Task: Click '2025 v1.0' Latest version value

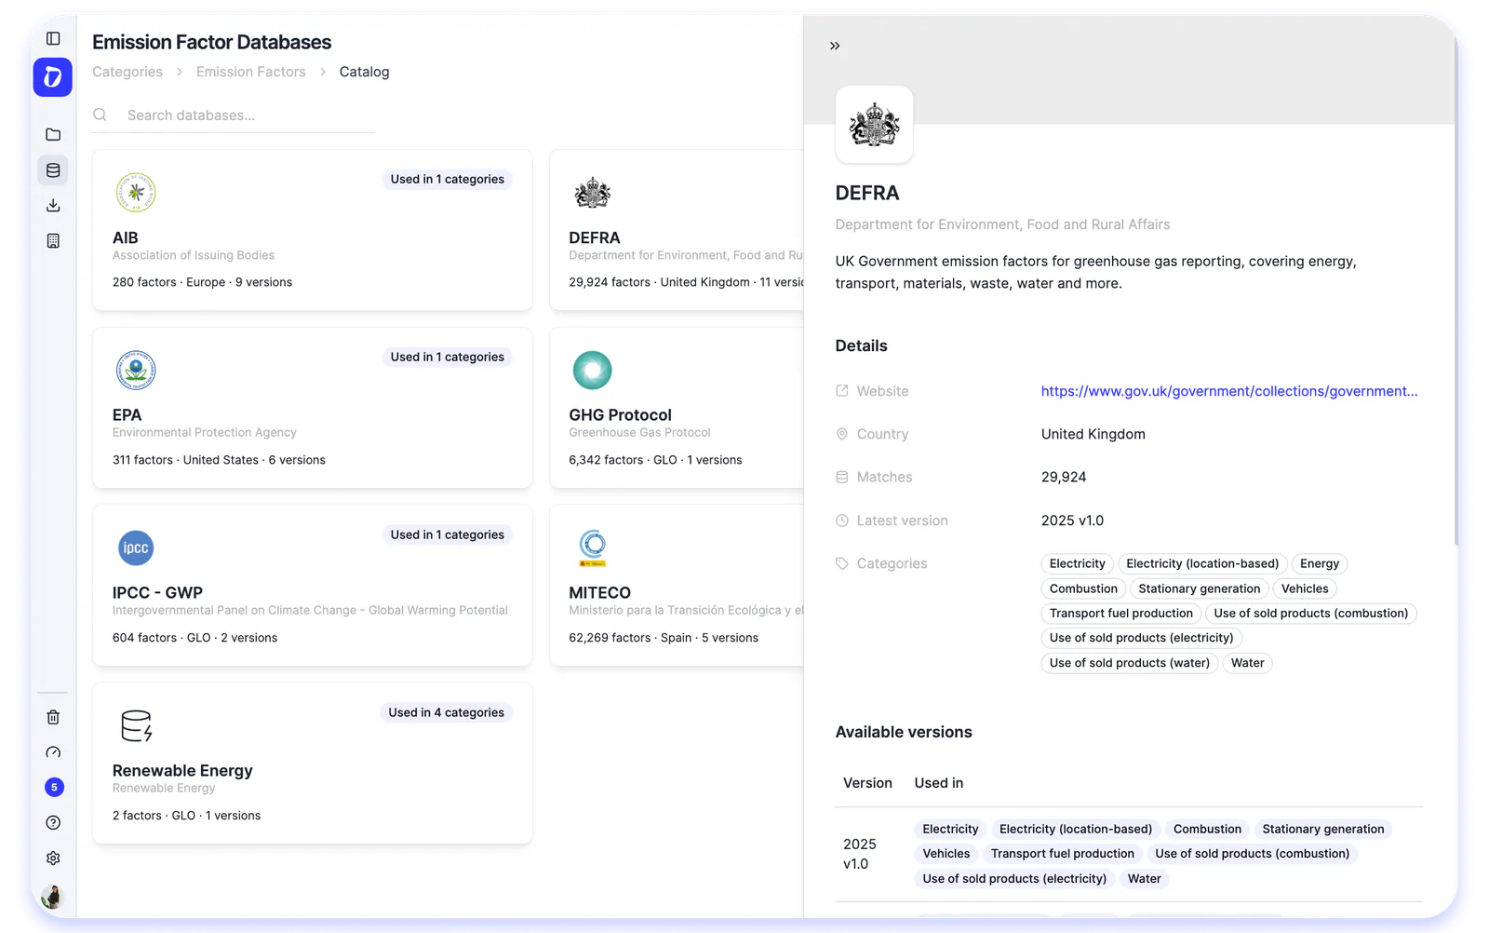Action: [1072, 521]
